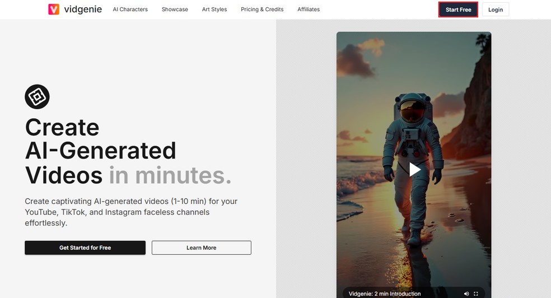
Task: Mute the video with speaker icon
Action: (466, 294)
